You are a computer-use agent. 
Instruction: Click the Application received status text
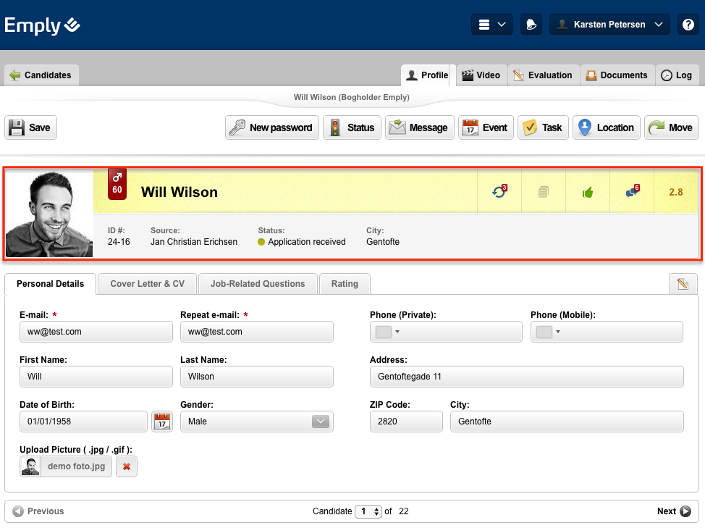(307, 241)
